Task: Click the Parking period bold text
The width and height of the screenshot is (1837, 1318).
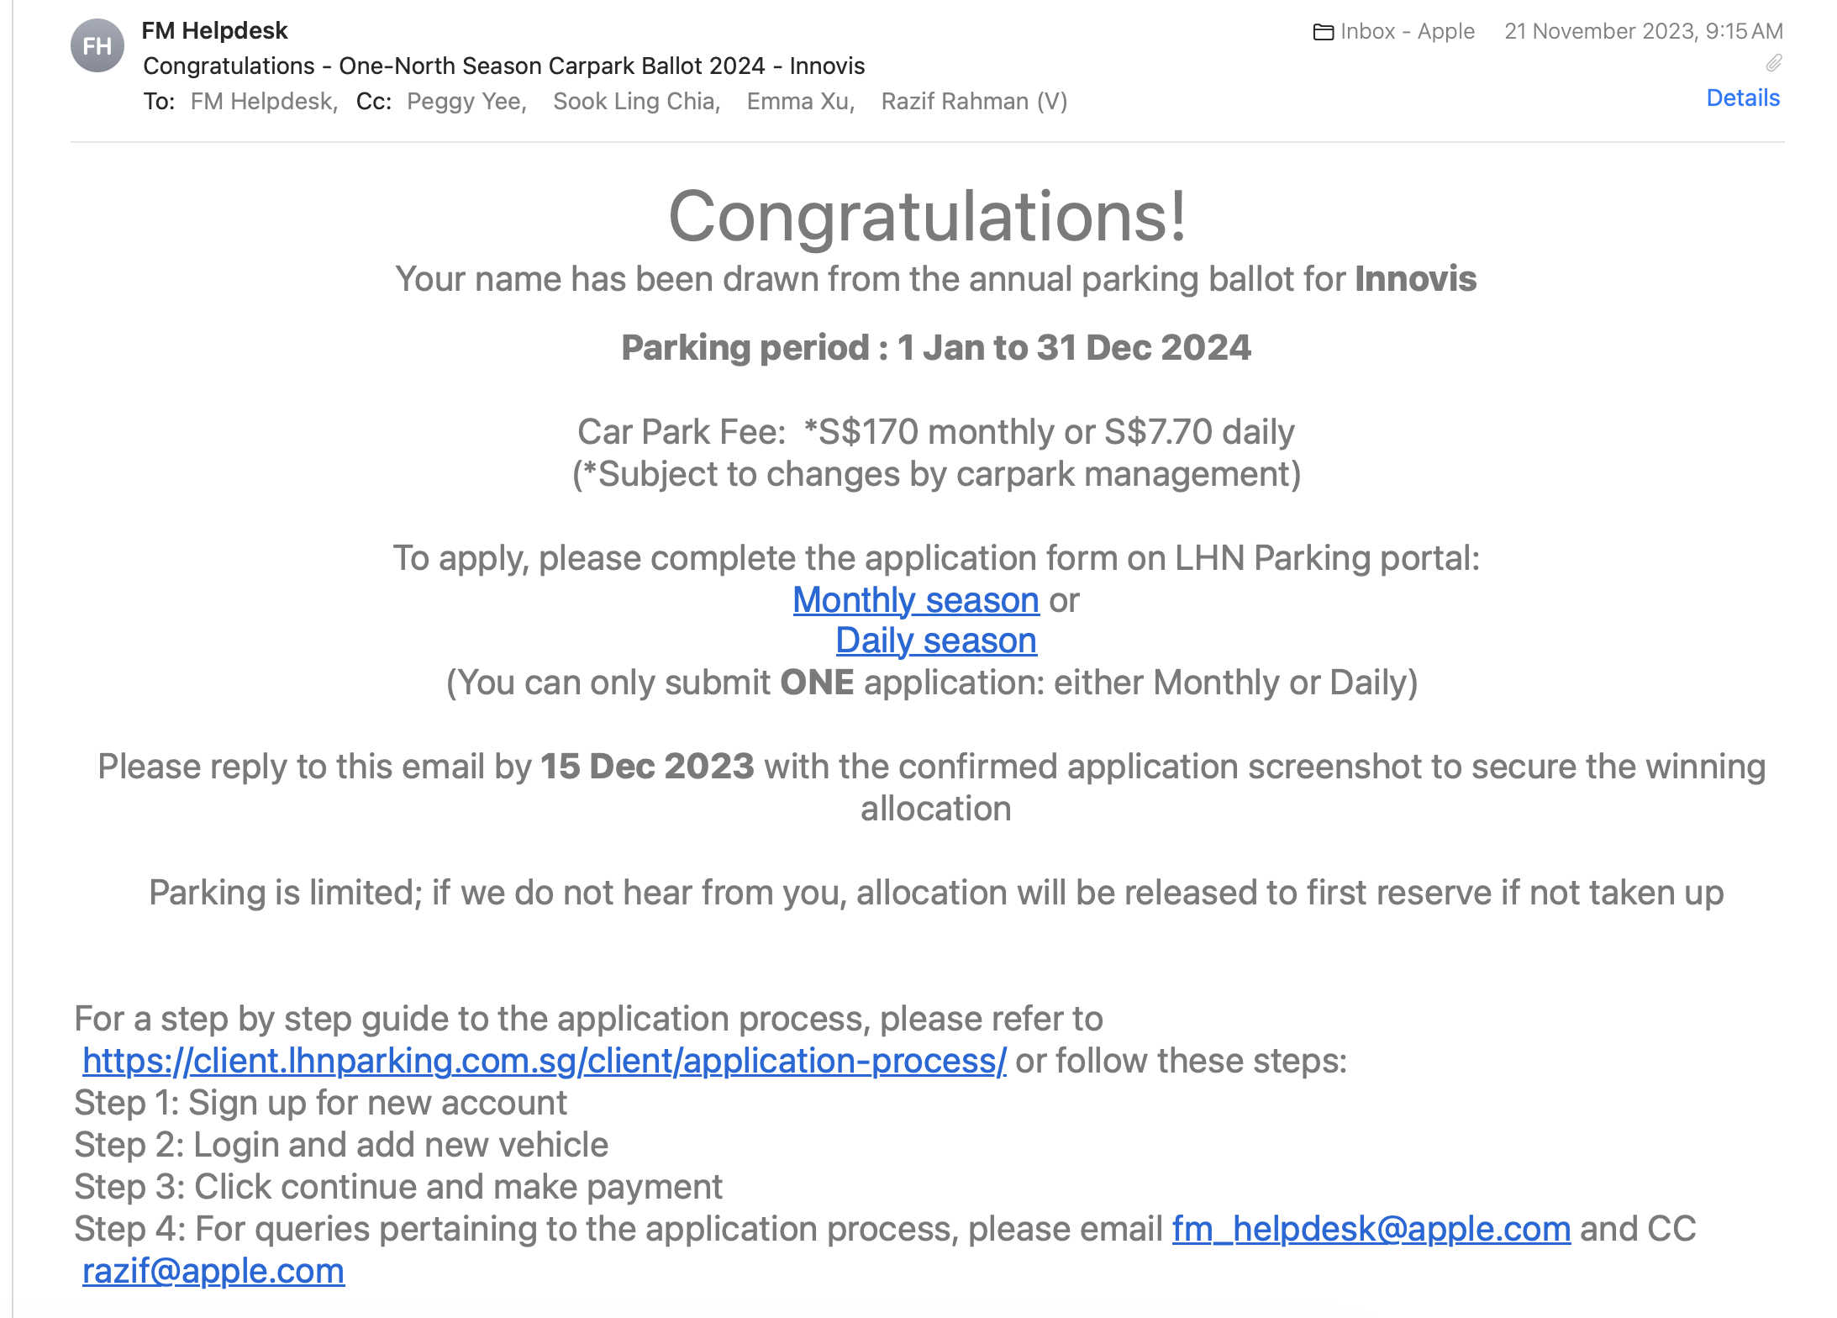Action: (936, 348)
